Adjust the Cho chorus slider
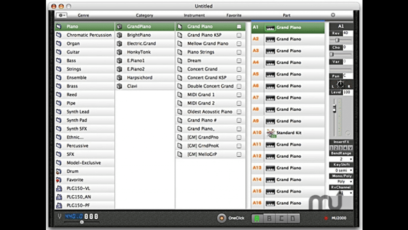This screenshot has width=408, height=230. pyautogui.click(x=332, y=54)
